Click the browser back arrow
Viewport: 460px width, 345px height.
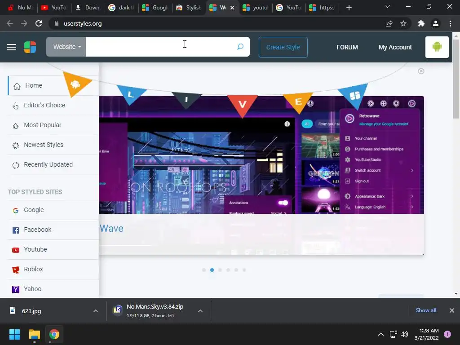(x=10, y=23)
